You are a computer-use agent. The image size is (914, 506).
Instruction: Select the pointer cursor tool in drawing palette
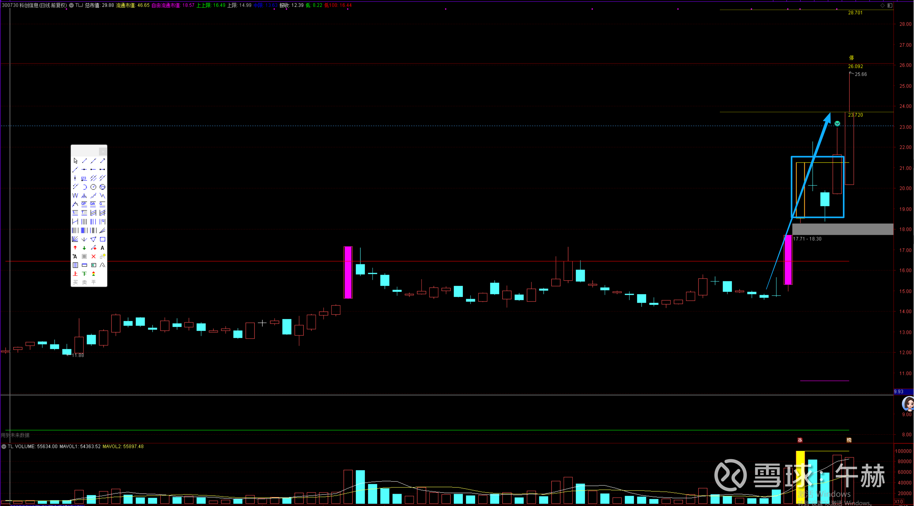click(x=75, y=161)
